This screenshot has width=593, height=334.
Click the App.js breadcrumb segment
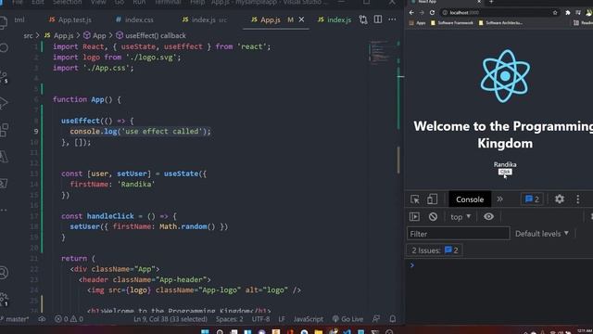point(59,35)
